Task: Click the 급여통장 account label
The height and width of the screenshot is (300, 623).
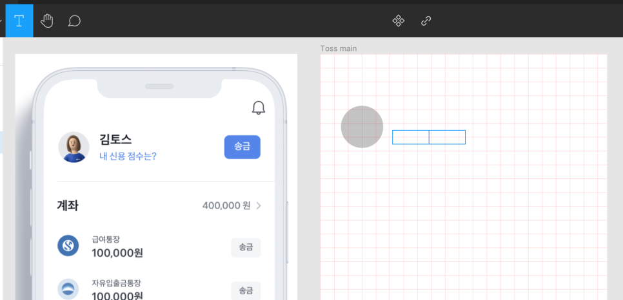Action: pos(106,239)
